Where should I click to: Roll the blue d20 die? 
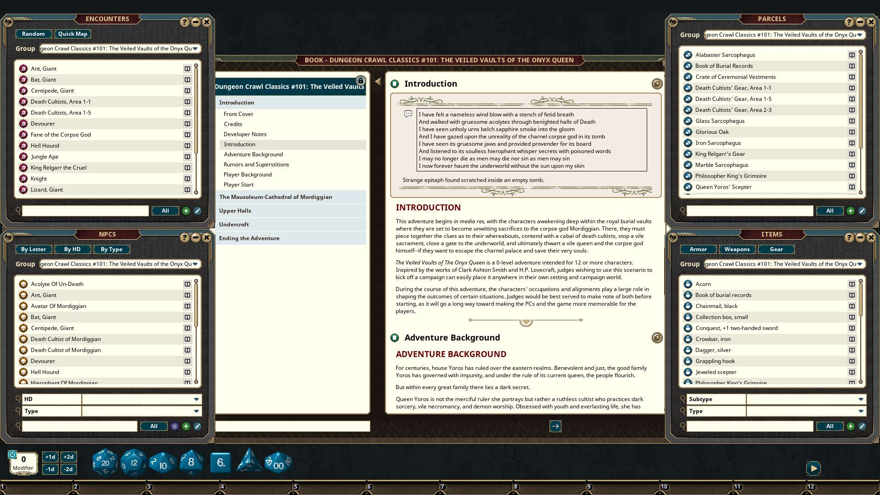(104, 462)
